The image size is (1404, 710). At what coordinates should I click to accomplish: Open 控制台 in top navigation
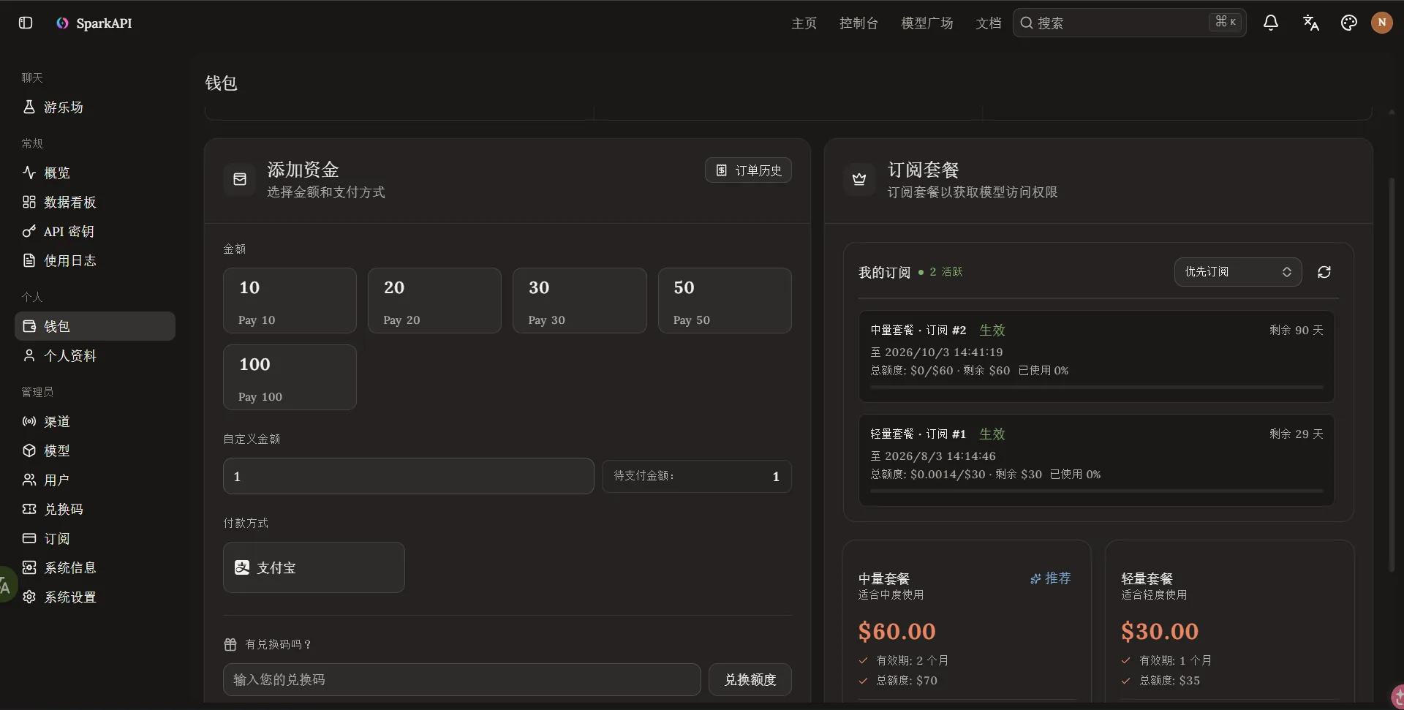(x=858, y=23)
